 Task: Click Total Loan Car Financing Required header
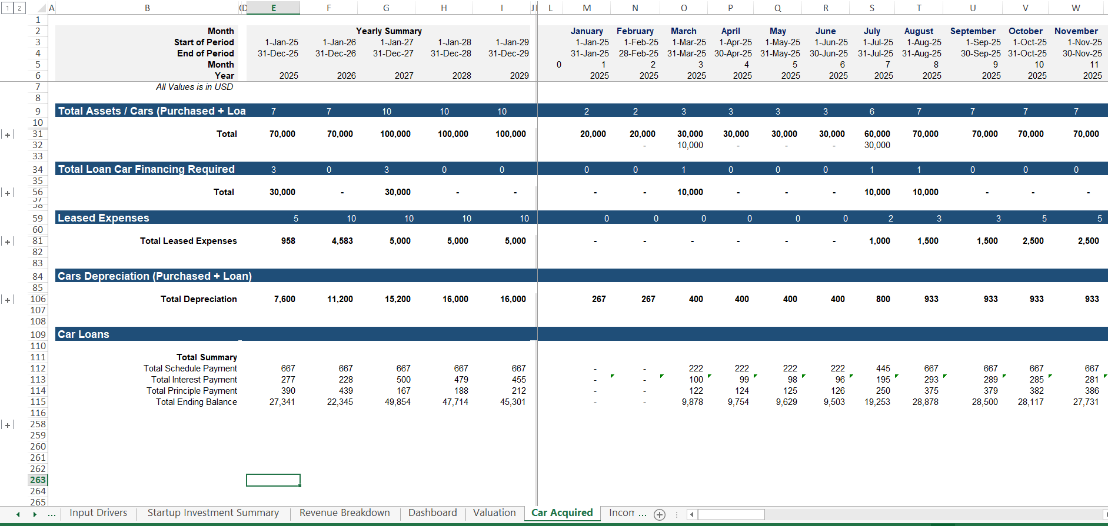(147, 169)
